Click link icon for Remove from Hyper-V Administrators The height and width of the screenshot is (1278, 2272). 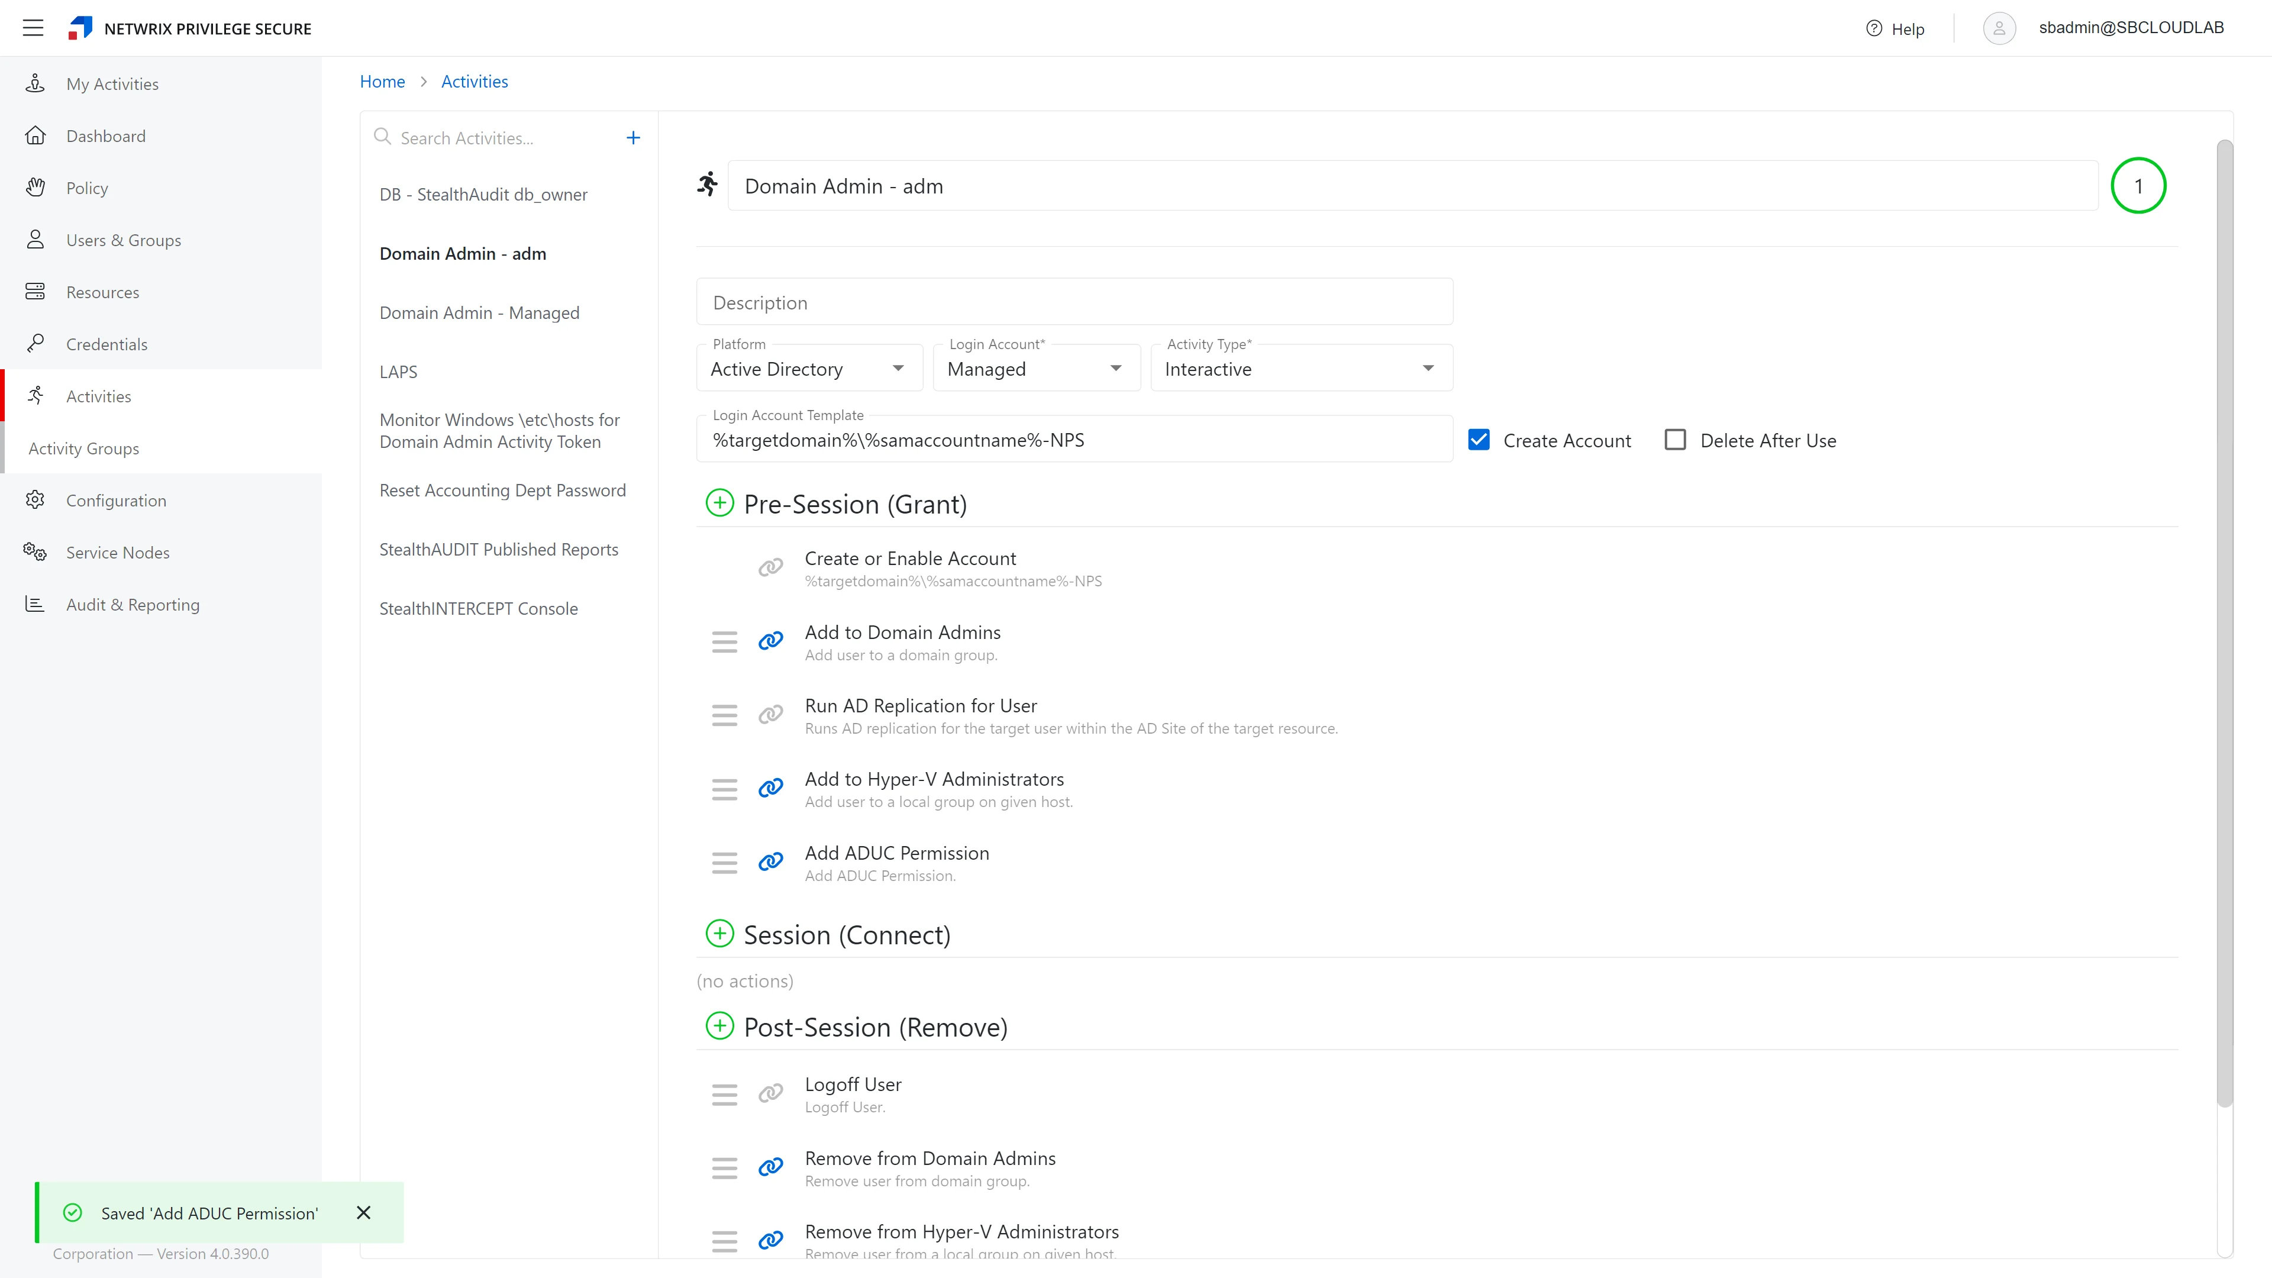click(x=771, y=1241)
